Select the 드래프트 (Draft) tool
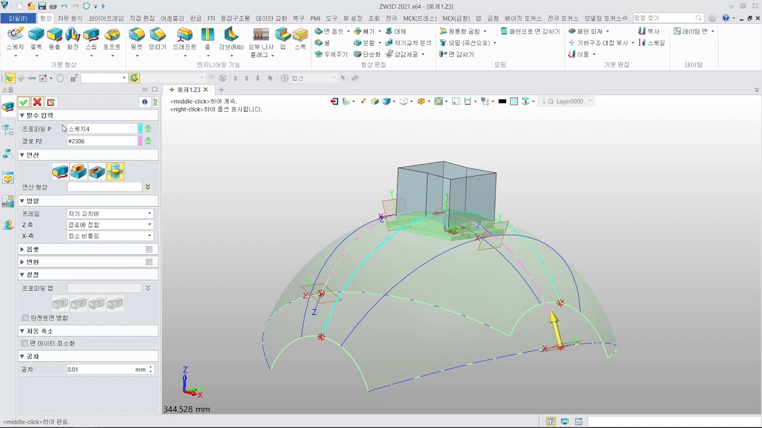 (185, 34)
